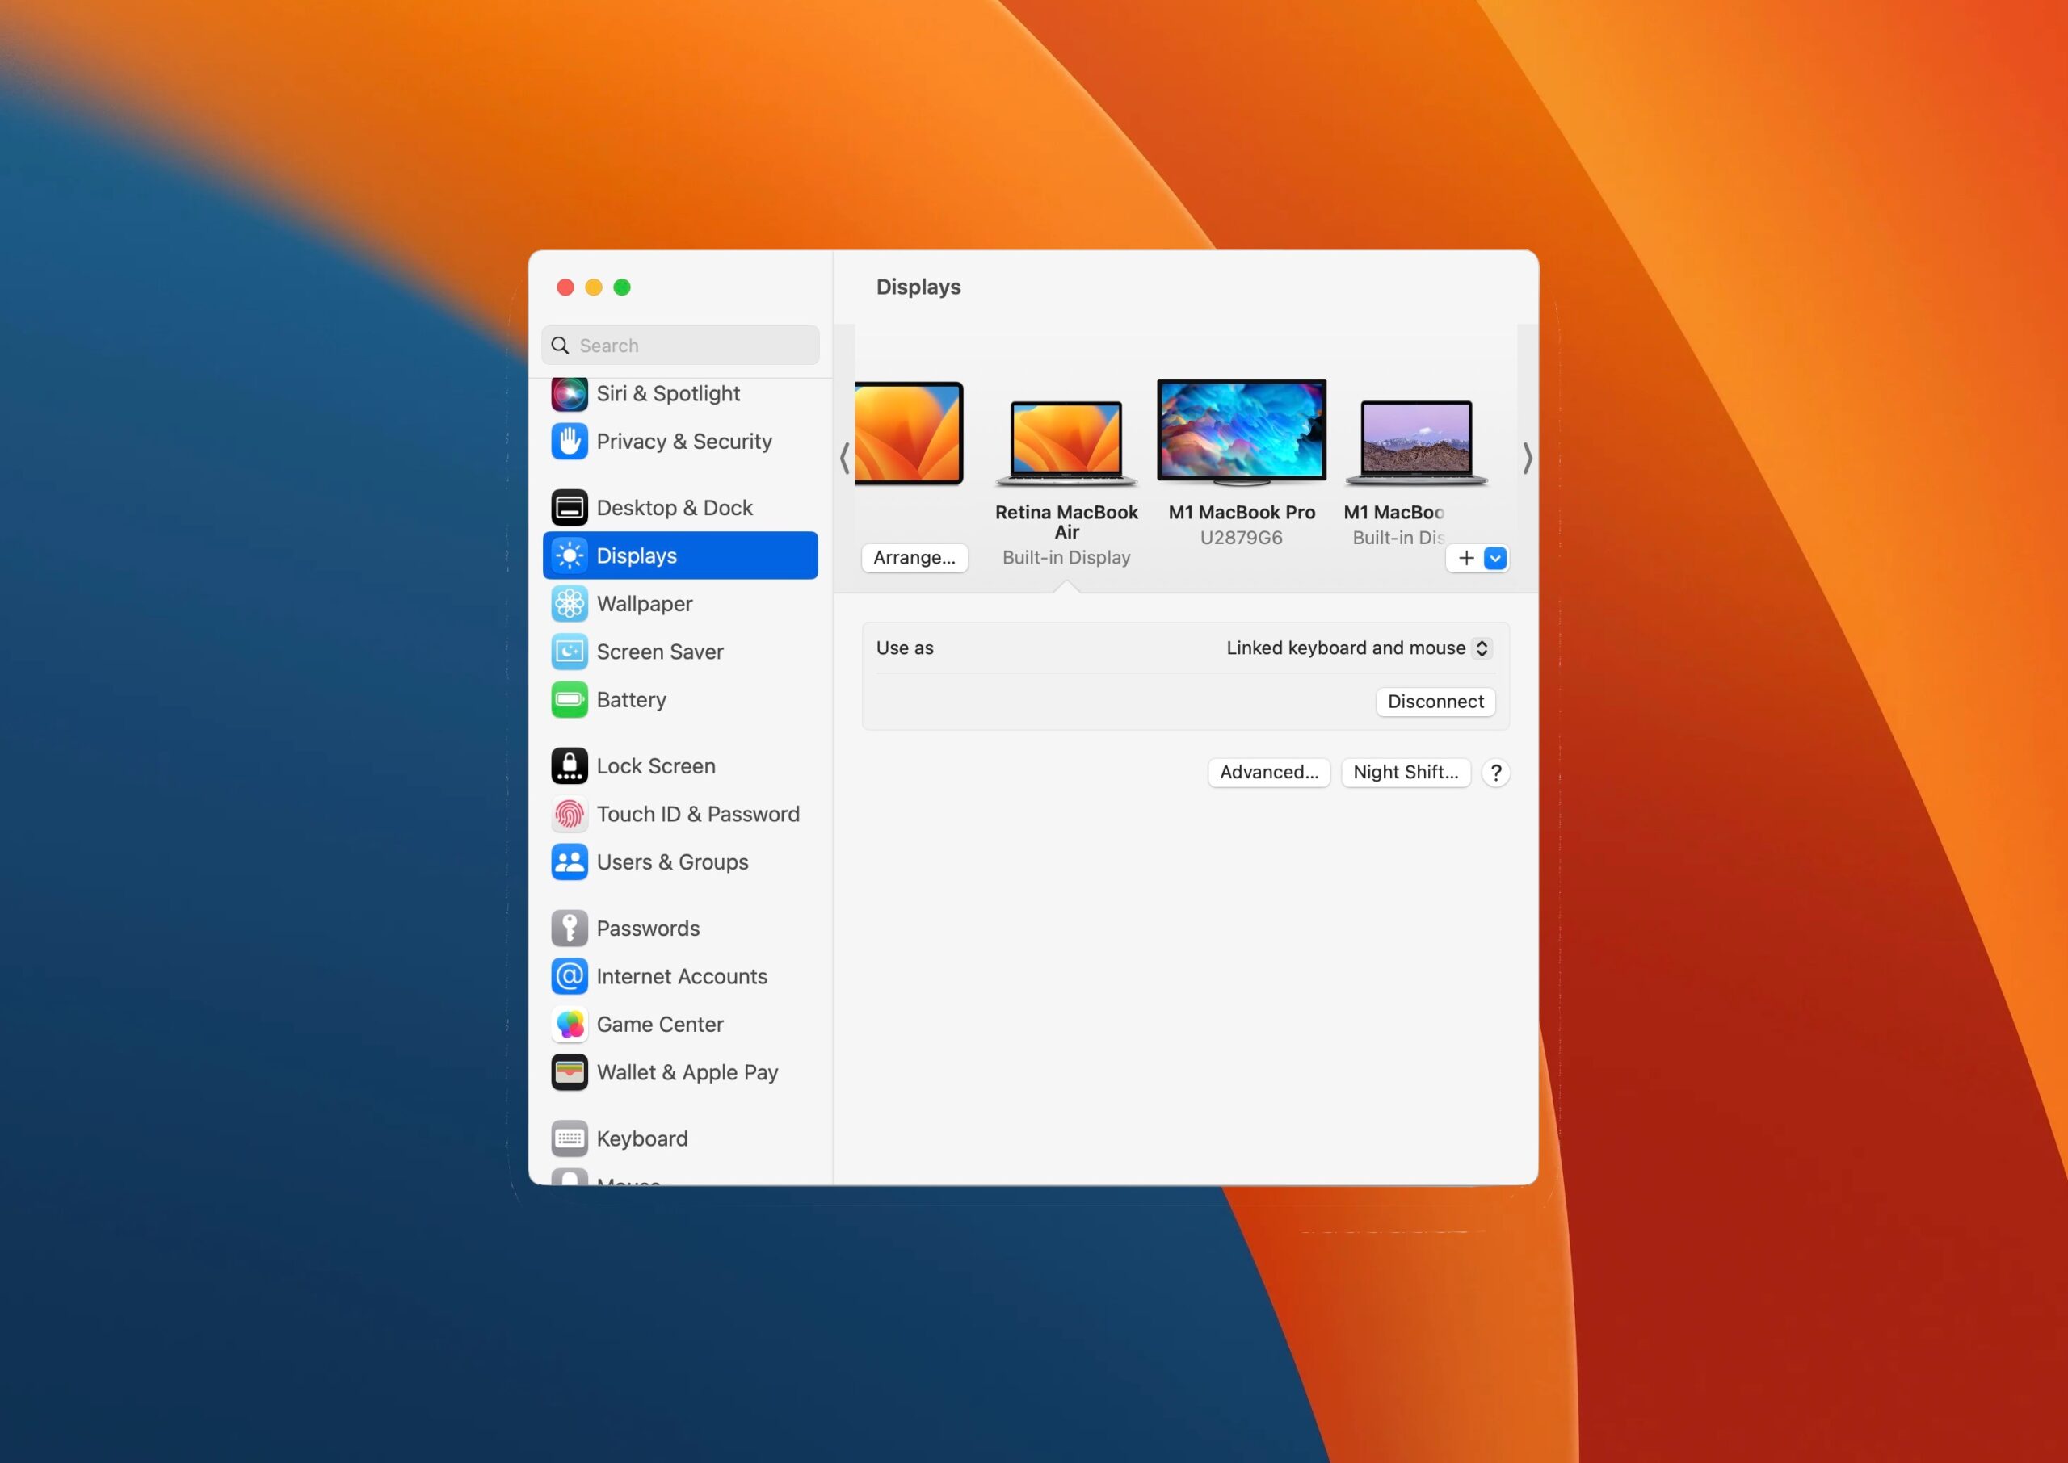Open Siri & Spotlight settings

668,394
